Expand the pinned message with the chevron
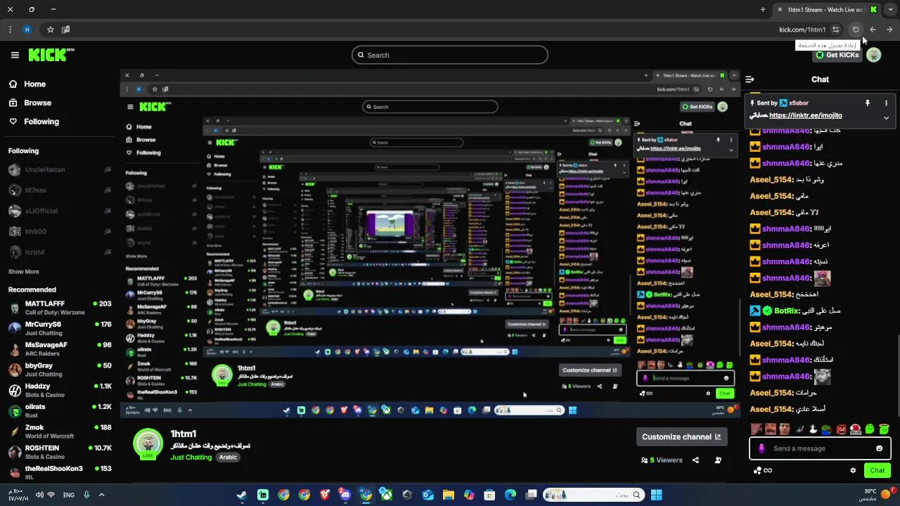The height and width of the screenshot is (506, 900). tap(886, 117)
